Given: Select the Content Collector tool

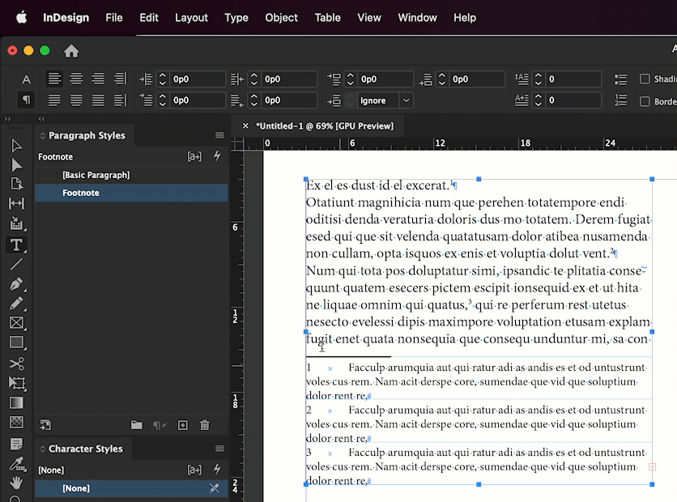Looking at the screenshot, I should tap(16, 223).
